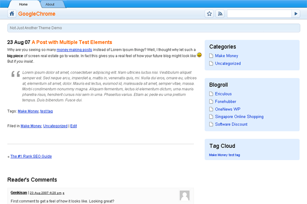Click the Blogroll sidebar heading
307x204 pixels.
218,85
